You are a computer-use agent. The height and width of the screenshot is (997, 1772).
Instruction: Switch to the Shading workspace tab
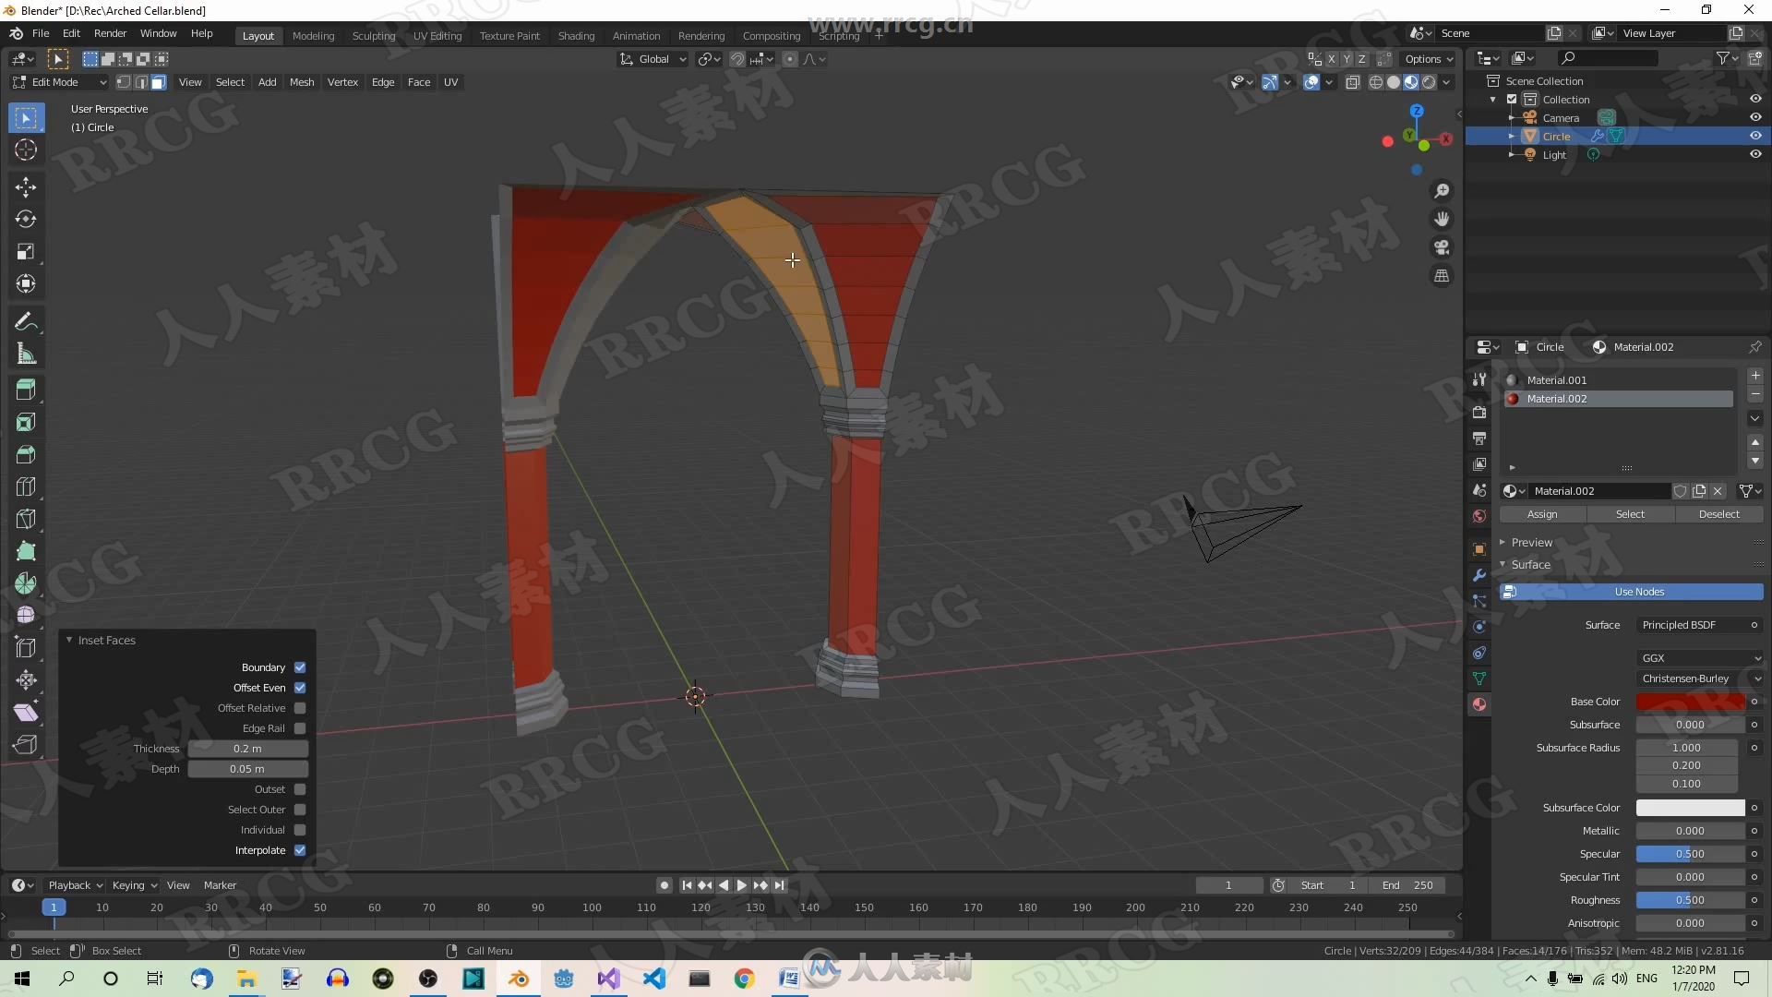pyautogui.click(x=576, y=36)
